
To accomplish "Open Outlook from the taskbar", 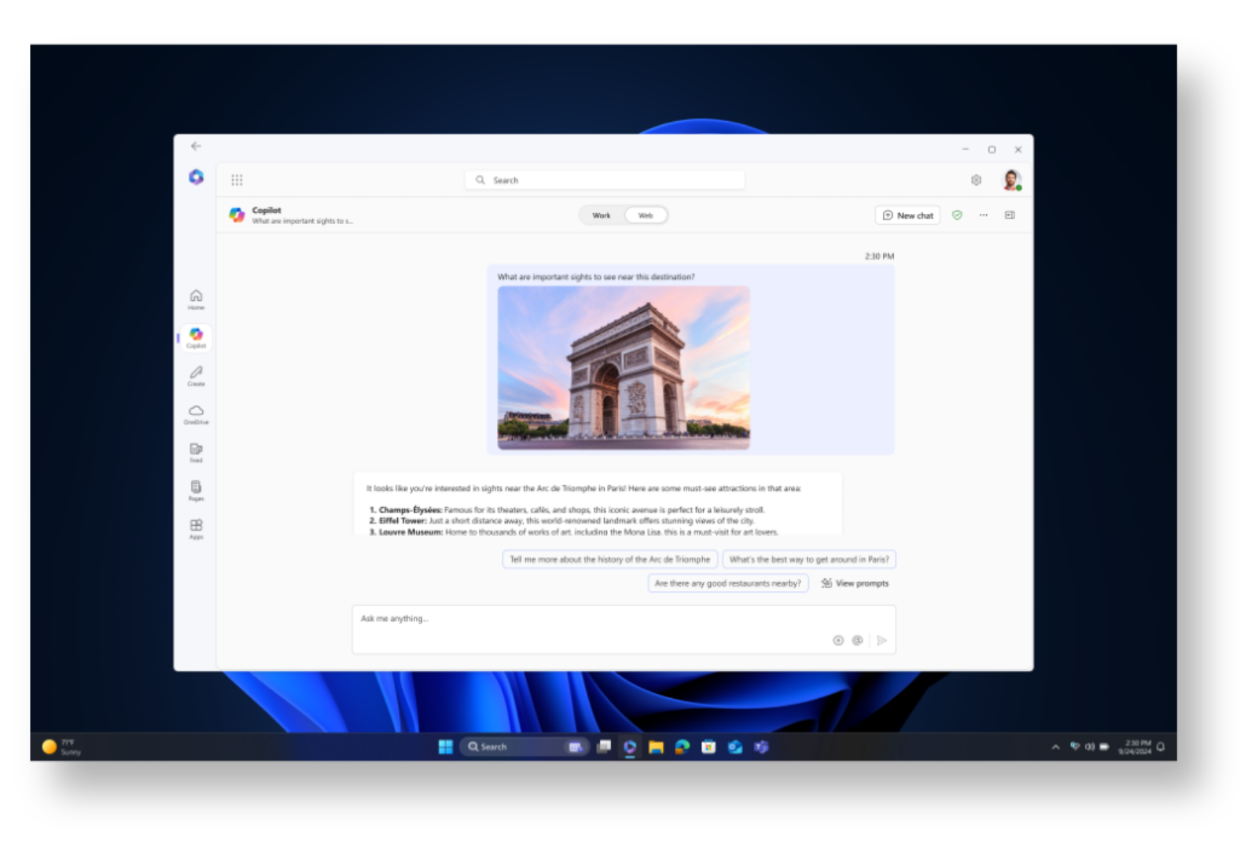I will point(735,747).
